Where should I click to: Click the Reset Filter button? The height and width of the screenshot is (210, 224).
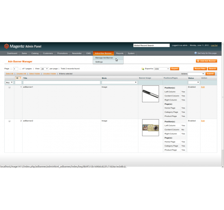(x=200, y=69)
